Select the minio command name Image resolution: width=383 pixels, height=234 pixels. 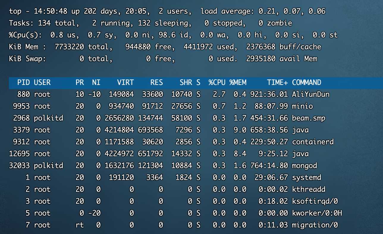302,106
